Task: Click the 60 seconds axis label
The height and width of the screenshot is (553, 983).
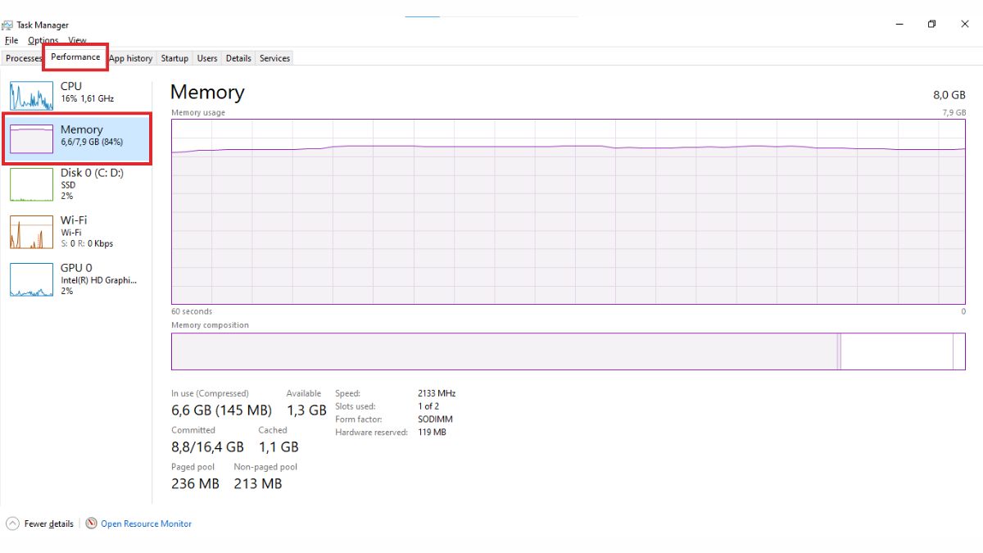Action: (192, 311)
